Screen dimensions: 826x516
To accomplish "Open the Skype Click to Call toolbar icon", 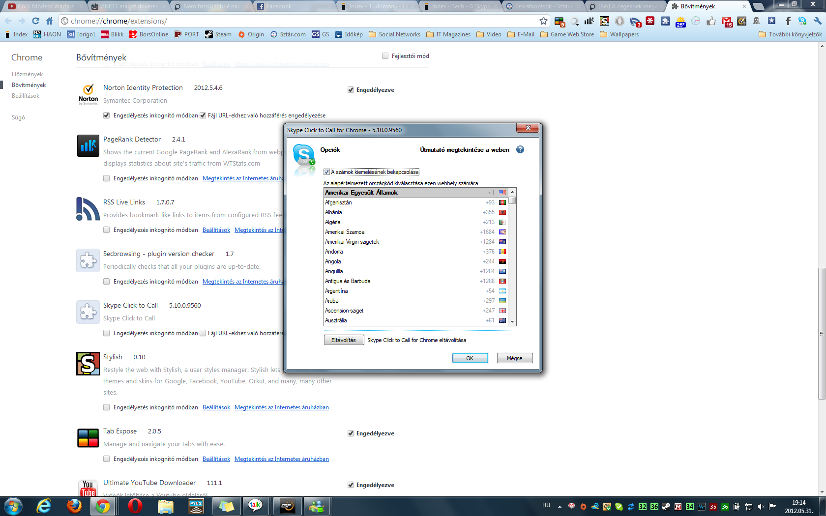I will click(802, 21).
